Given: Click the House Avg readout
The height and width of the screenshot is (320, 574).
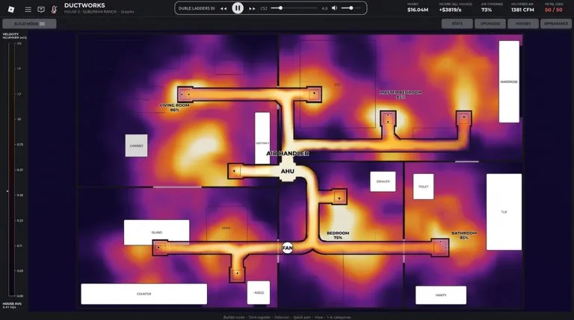Looking at the screenshot, I should [x=12, y=305].
